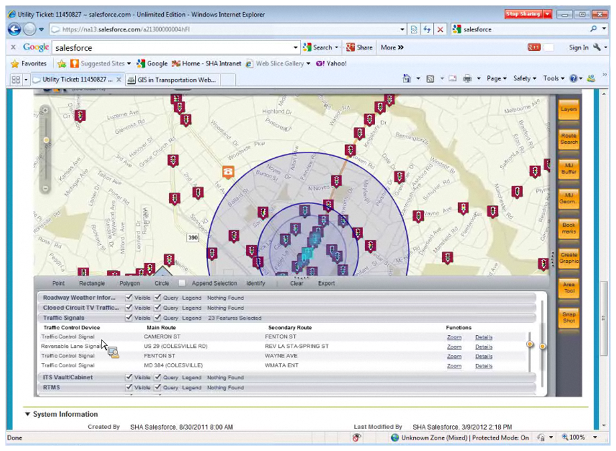Open the Quick Tabs grid icon
This screenshot has height=451, width=616.
tap(16, 80)
